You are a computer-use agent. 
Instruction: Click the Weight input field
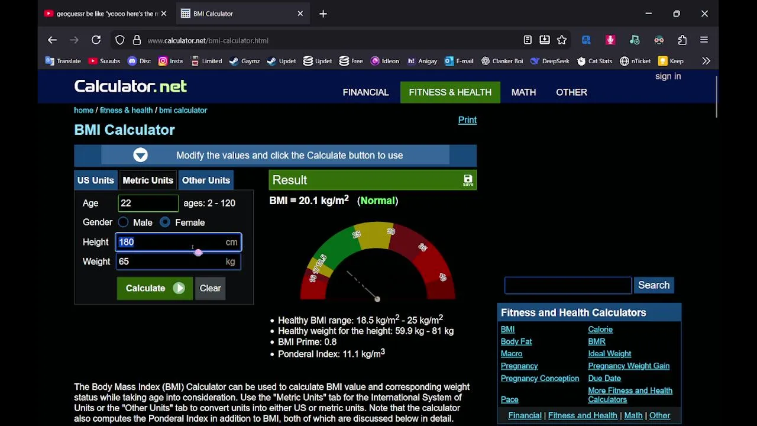point(177,262)
